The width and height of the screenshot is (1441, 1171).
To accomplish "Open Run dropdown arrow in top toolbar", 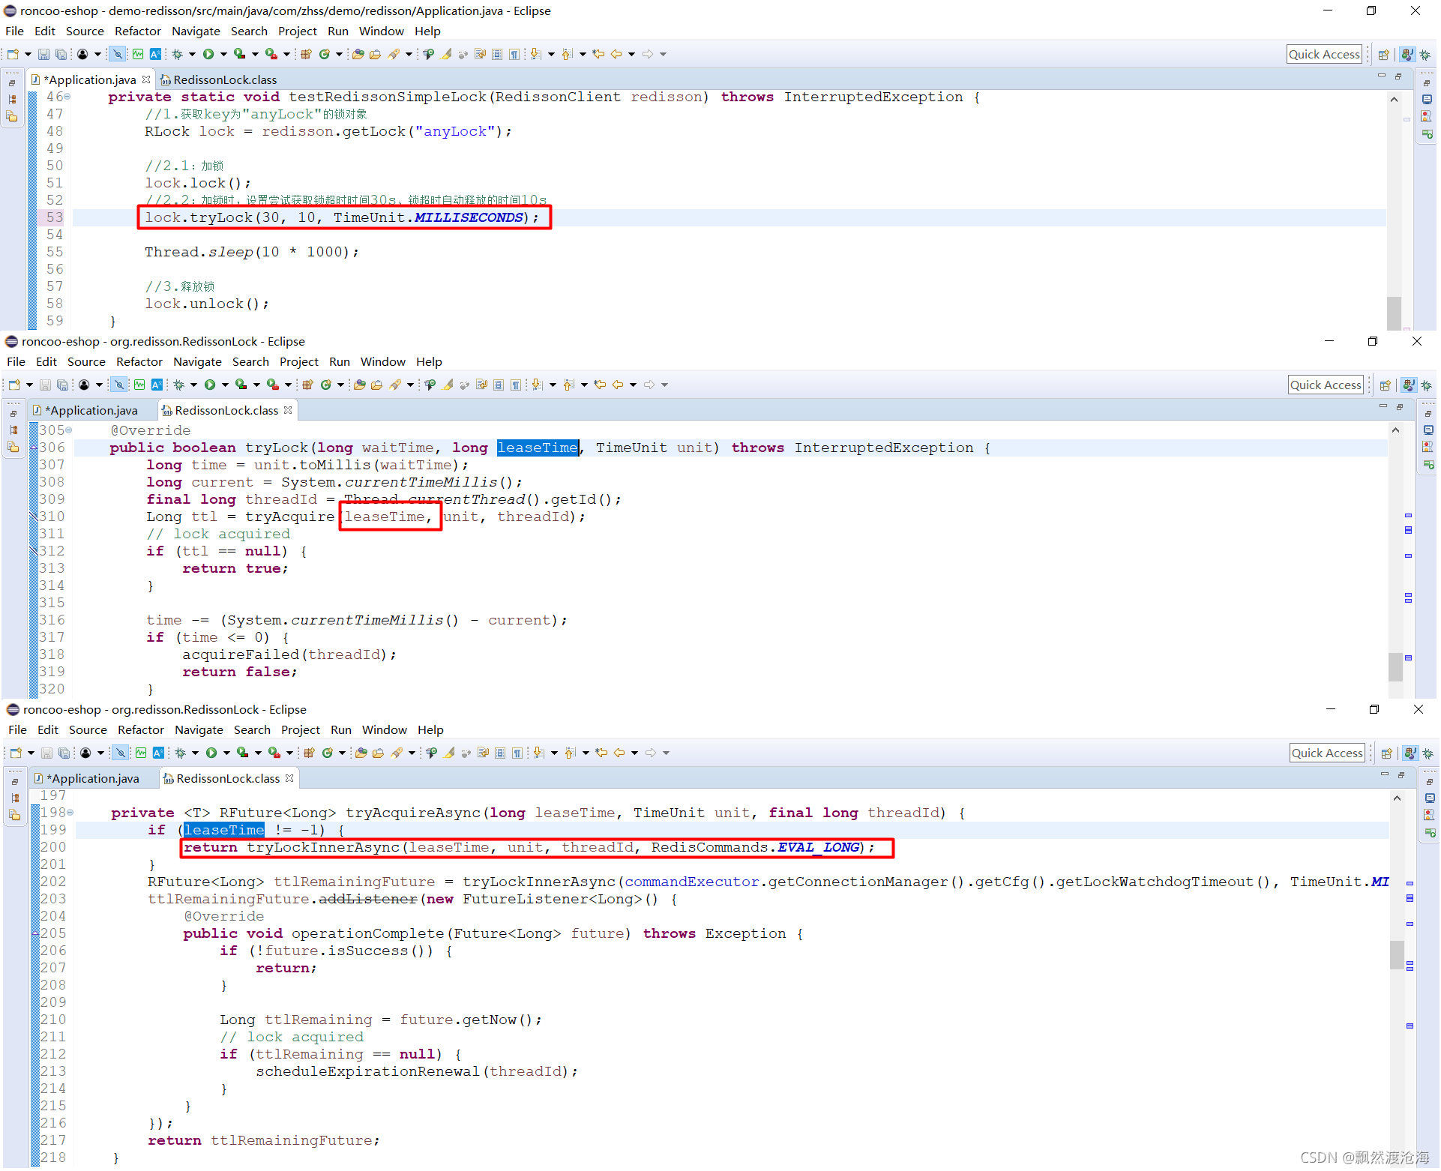I will click(x=223, y=54).
